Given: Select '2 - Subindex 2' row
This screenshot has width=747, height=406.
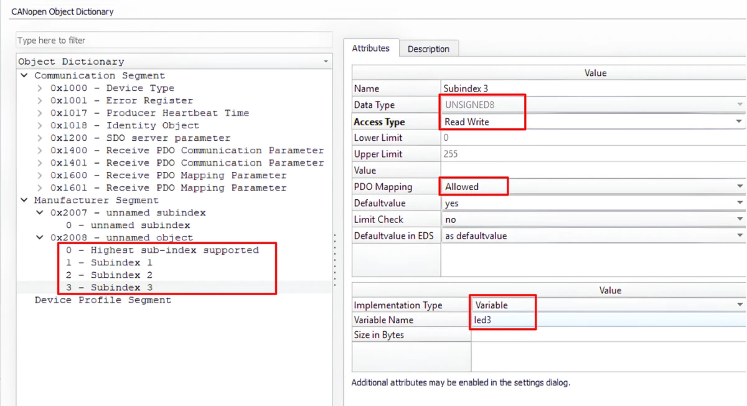Looking at the screenshot, I should (109, 275).
